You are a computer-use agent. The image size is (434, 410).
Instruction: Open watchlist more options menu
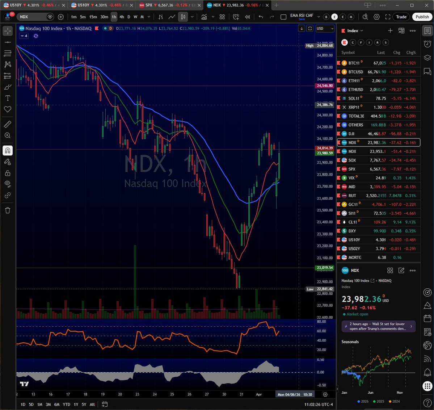point(412,30)
